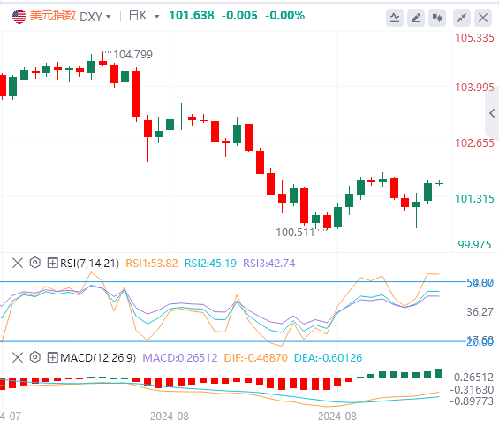Click the 美元指数 title

[53, 16]
